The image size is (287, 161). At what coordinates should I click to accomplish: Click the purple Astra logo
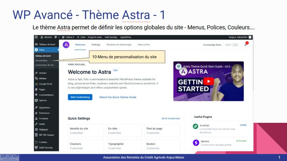(66, 45)
